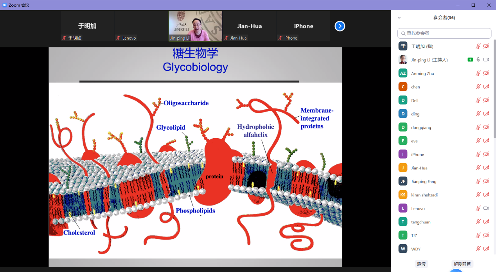Collapse the participants panel with the chevron
This screenshot has height=272, width=496.
pos(399,18)
